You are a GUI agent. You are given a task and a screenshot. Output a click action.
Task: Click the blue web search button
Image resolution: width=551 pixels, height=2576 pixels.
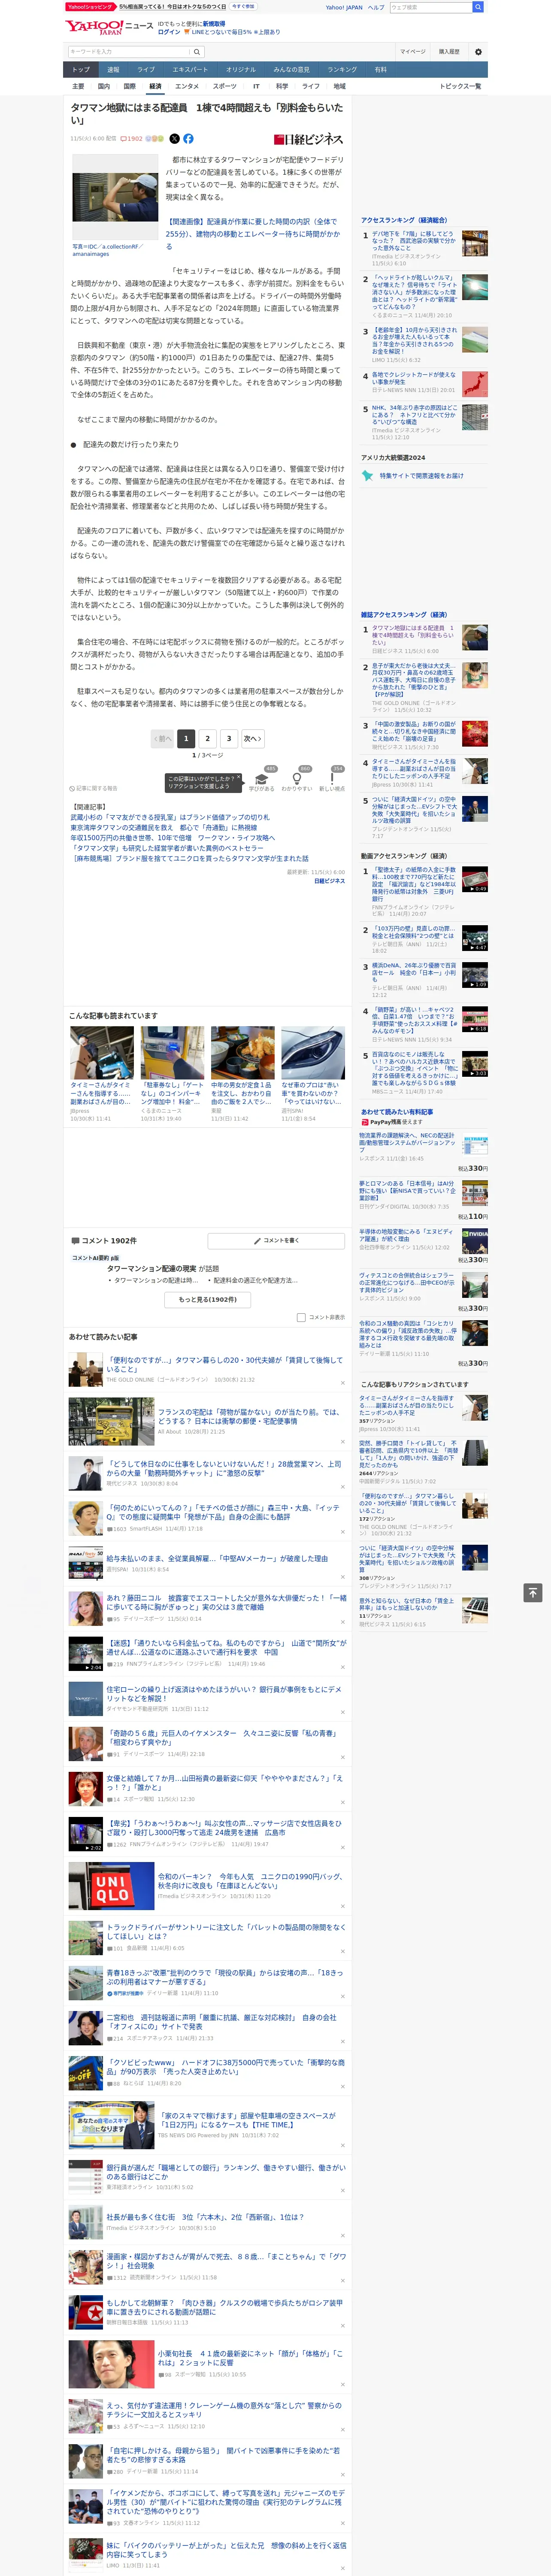click(478, 7)
